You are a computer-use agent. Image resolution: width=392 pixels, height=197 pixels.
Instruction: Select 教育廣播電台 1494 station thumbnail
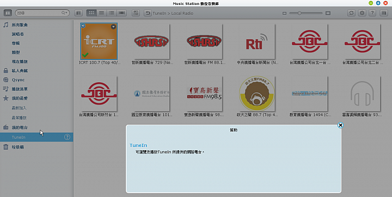tap(309, 94)
